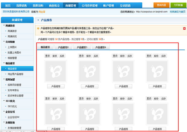Go to 账户管理 in the top navigation

pyautogui.click(x=108, y=5)
